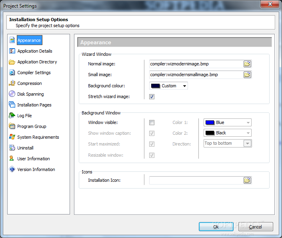Show Version Information section
Image resolution: width=282 pixels, height=238 pixels.
[36, 169]
